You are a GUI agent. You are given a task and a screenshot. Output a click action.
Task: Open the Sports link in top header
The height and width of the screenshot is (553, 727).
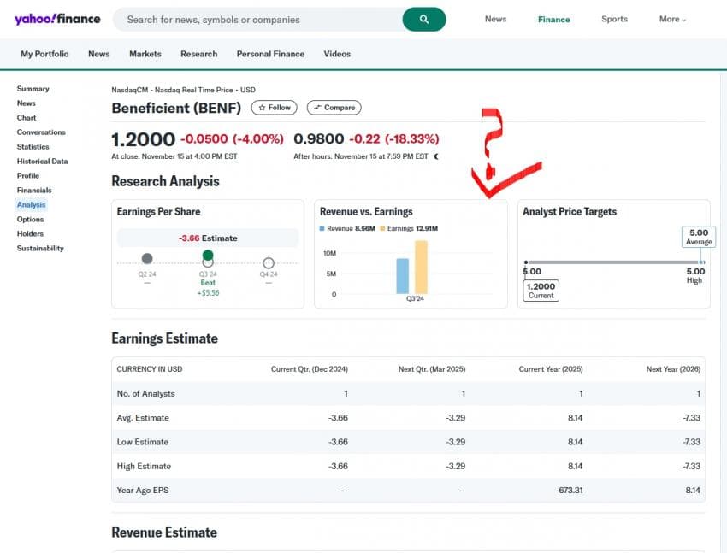pyautogui.click(x=614, y=19)
